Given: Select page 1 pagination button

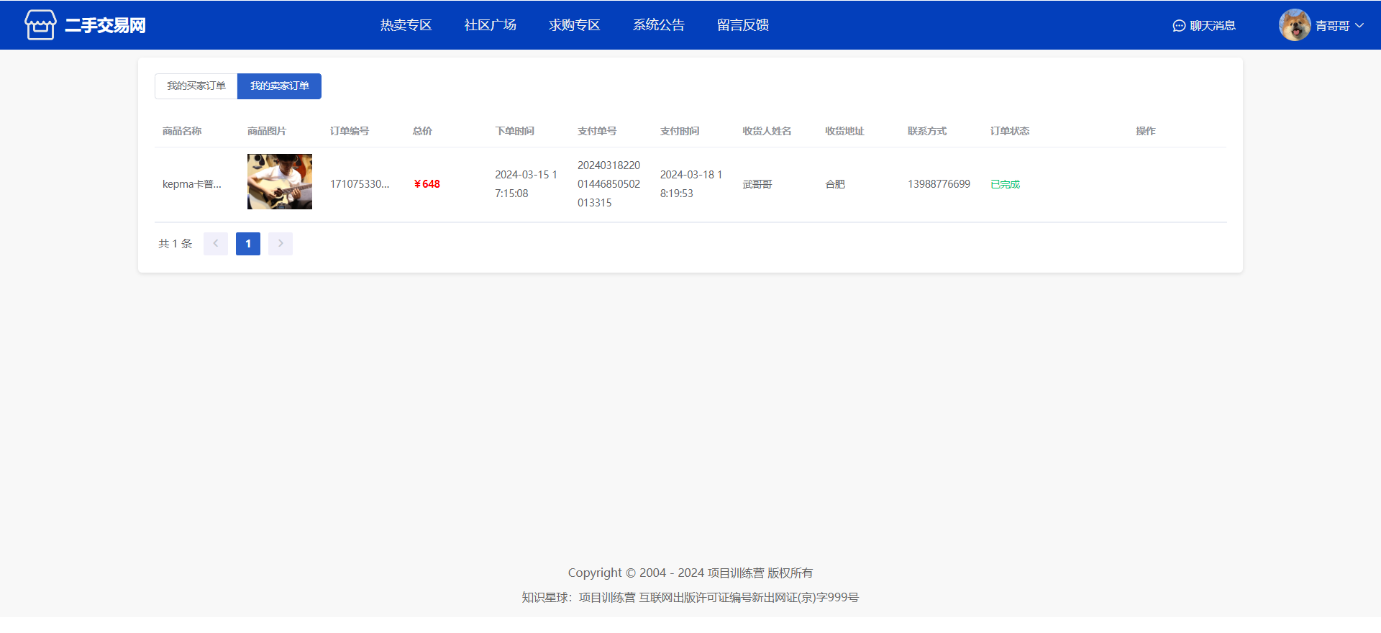Looking at the screenshot, I should (x=248, y=244).
